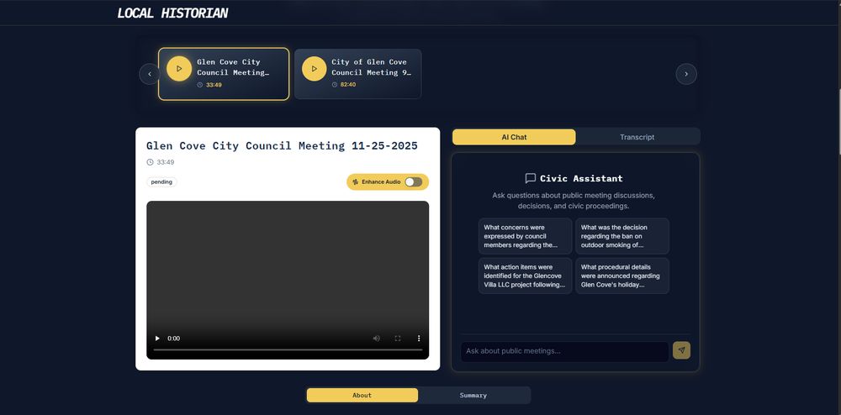The height and width of the screenshot is (415, 841).
Task: Seek along the video progress bar
Action: pyautogui.click(x=288, y=349)
